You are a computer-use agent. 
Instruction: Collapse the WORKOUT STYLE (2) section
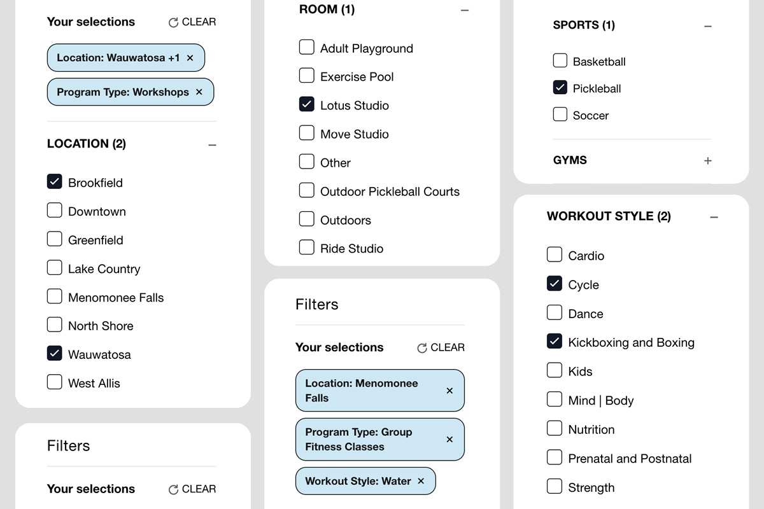(714, 217)
